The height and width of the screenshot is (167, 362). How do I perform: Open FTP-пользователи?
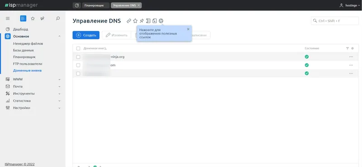[28, 64]
